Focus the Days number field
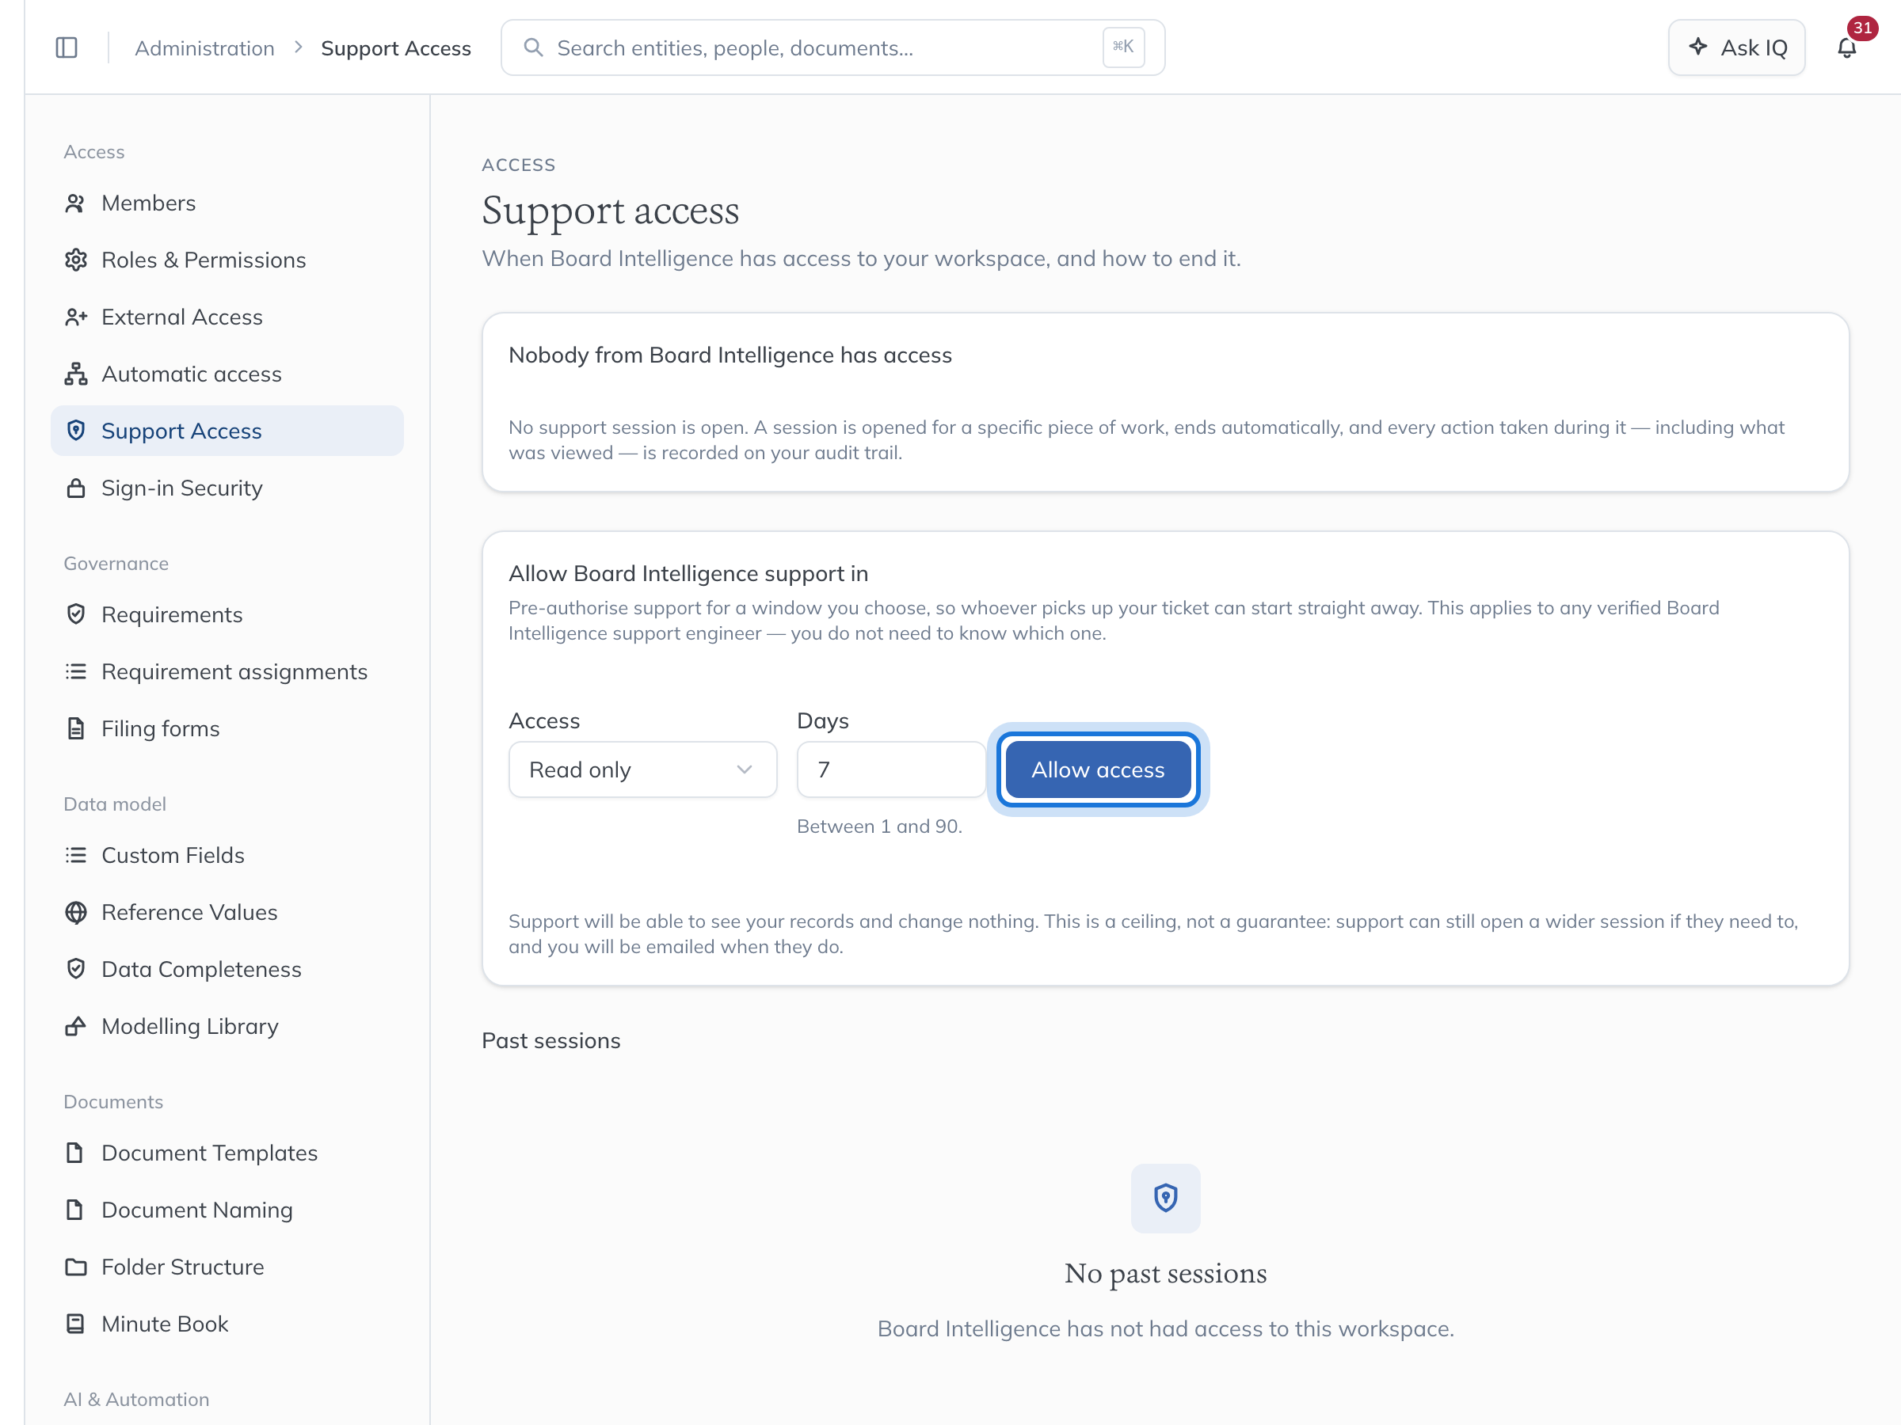 891,769
